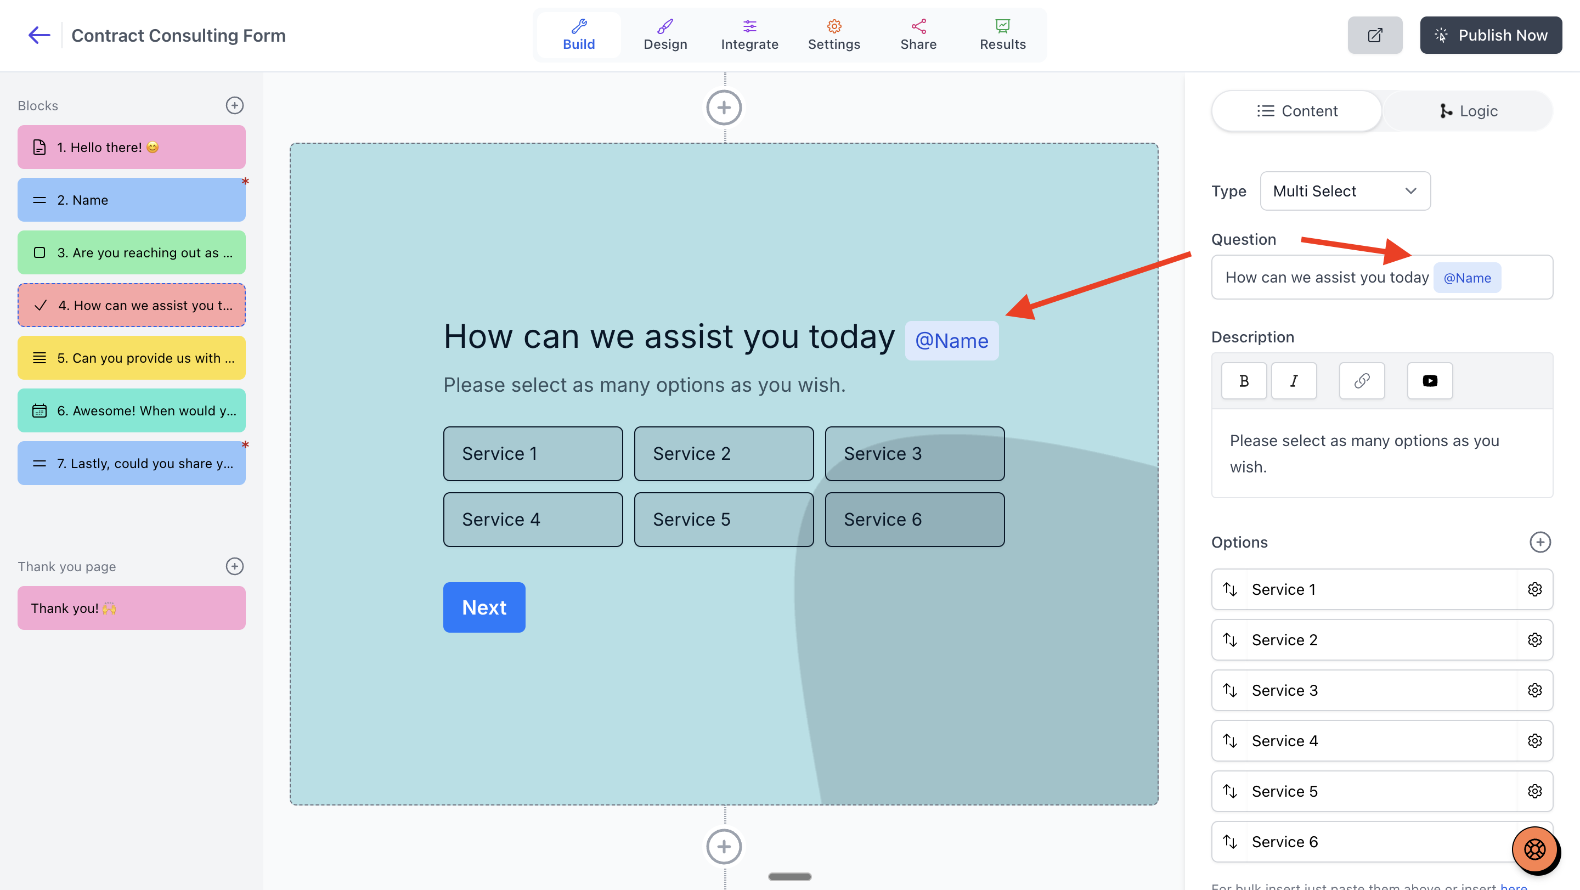Open settings gear for Service 4 option

point(1534,741)
